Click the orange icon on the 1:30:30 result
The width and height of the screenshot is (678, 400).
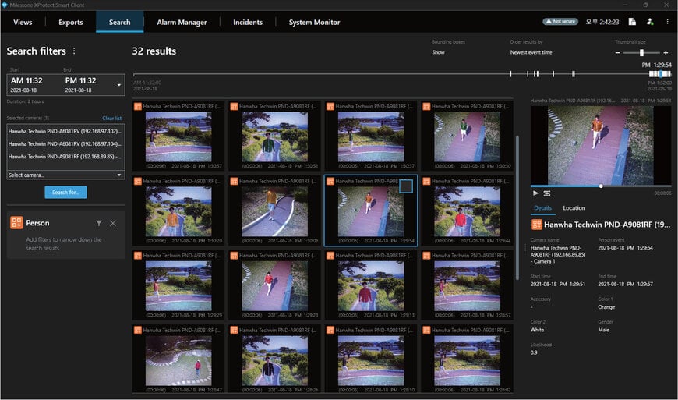(426, 106)
